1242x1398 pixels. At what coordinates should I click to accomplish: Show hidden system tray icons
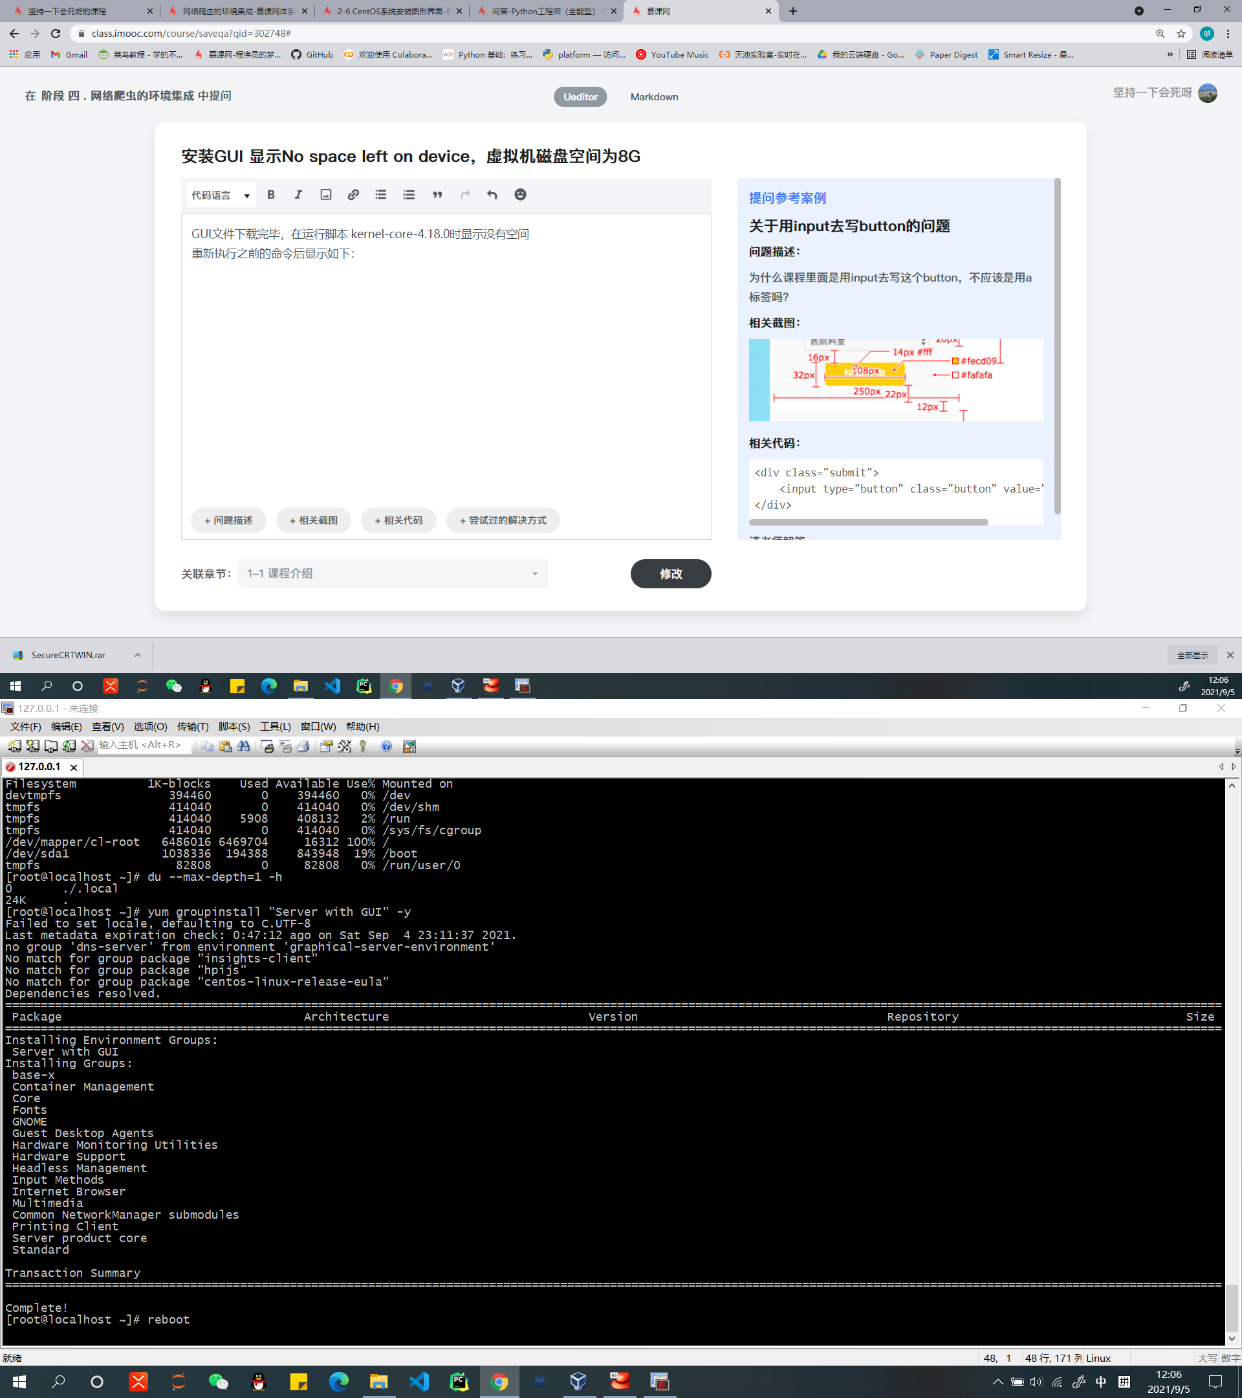tap(997, 1382)
